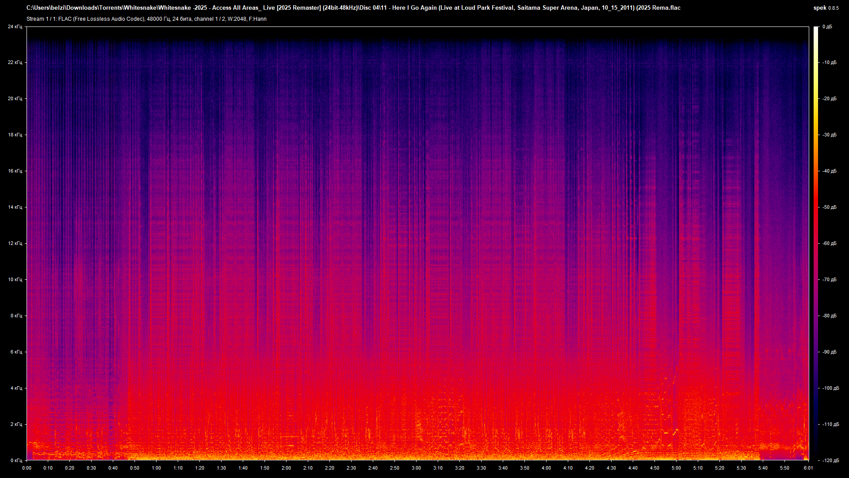
Task: Click the vertical dB color gradient bar
Action: point(816,243)
